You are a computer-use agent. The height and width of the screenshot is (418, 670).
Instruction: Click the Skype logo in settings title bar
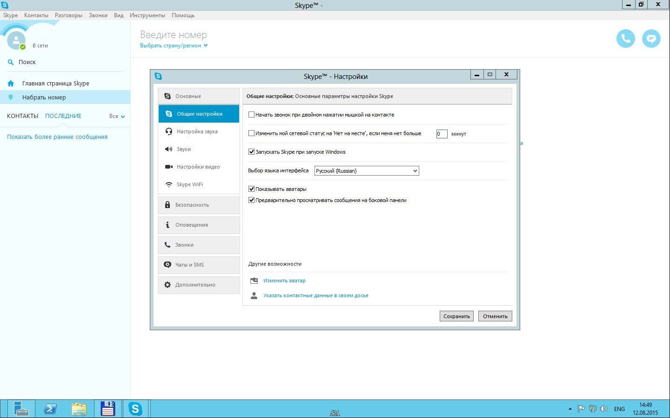pos(158,76)
